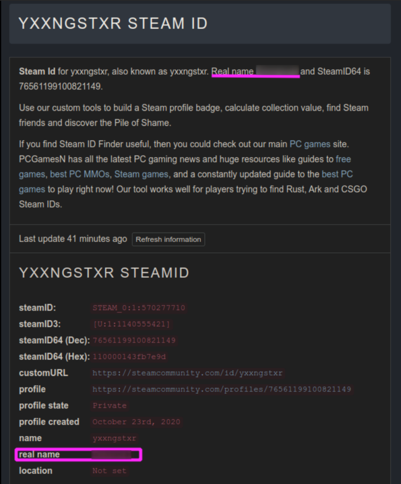Visit the Steam games link
401x484 pixels.
[142, 174]
